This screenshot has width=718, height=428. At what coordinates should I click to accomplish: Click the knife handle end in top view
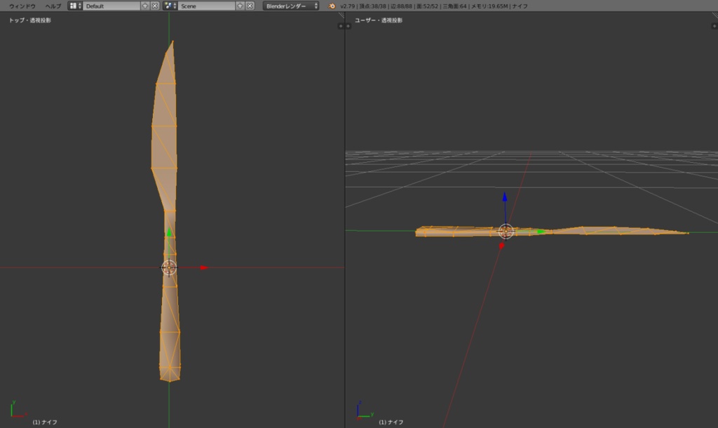(x=170, y=375)
